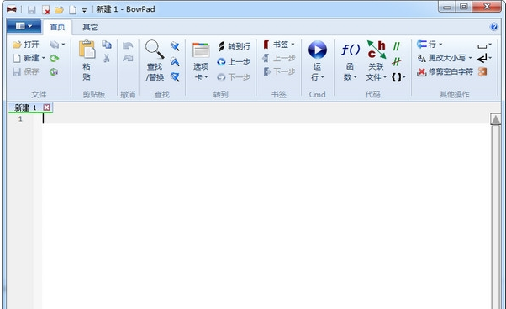
Task: Click the Cut scissors icon
Action: [107, 58]
